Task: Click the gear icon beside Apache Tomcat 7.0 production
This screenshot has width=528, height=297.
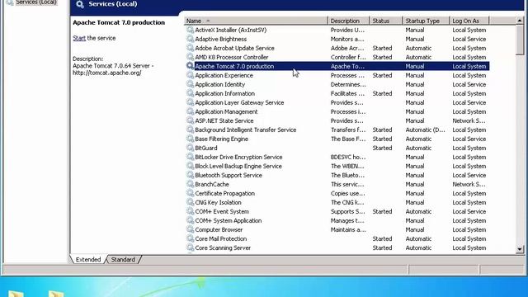Action: tap(190, 66)
